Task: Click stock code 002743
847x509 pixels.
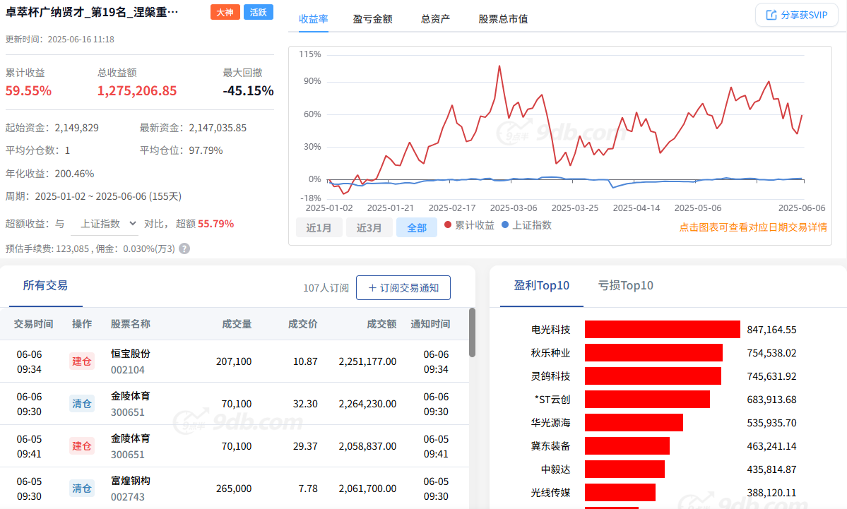Action: click(127, 496)
